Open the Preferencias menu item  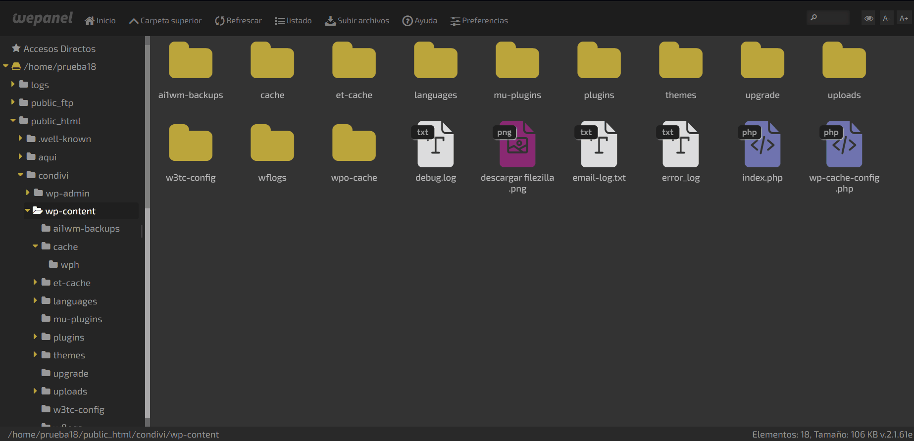479,21
